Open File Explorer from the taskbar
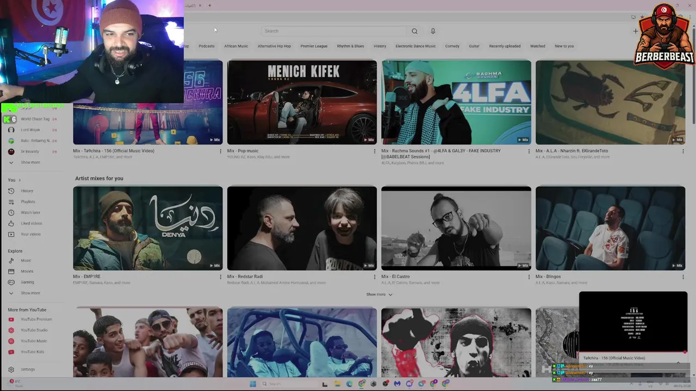The image size is (696, 391). tap(337, 383)
